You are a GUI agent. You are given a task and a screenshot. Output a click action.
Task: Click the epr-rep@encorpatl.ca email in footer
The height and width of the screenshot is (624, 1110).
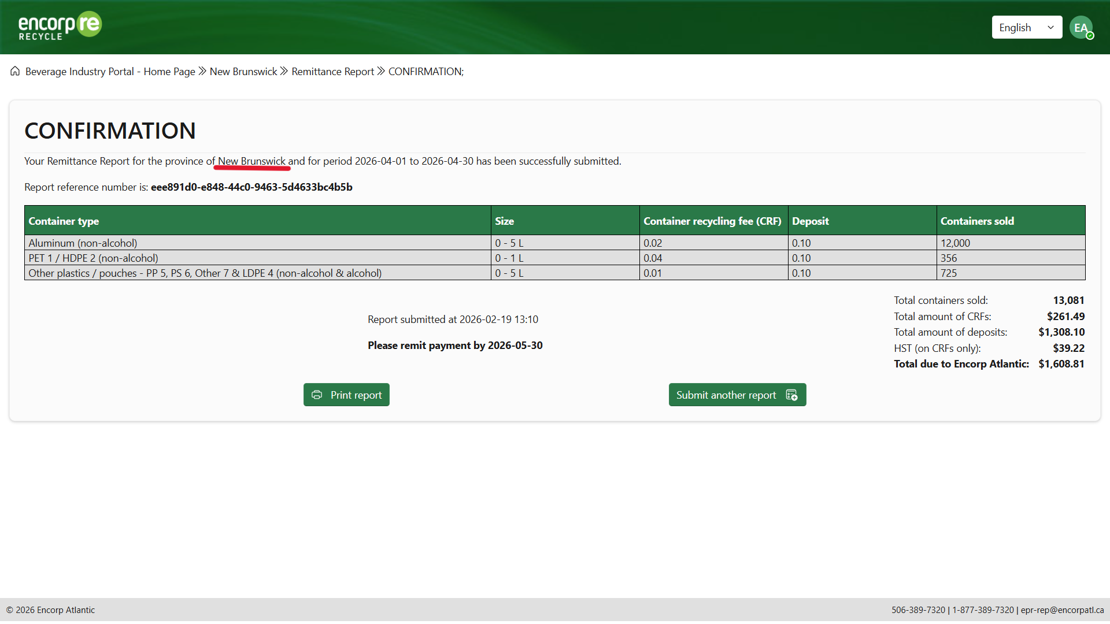(1062, 610)
